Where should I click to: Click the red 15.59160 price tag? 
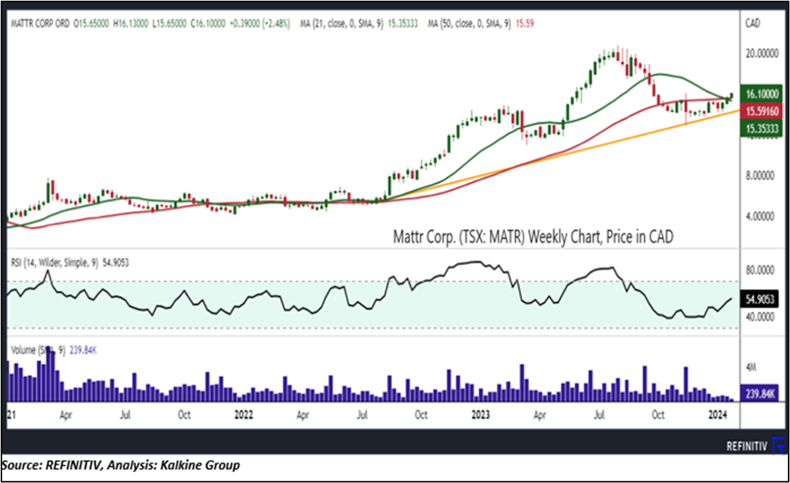762,112
